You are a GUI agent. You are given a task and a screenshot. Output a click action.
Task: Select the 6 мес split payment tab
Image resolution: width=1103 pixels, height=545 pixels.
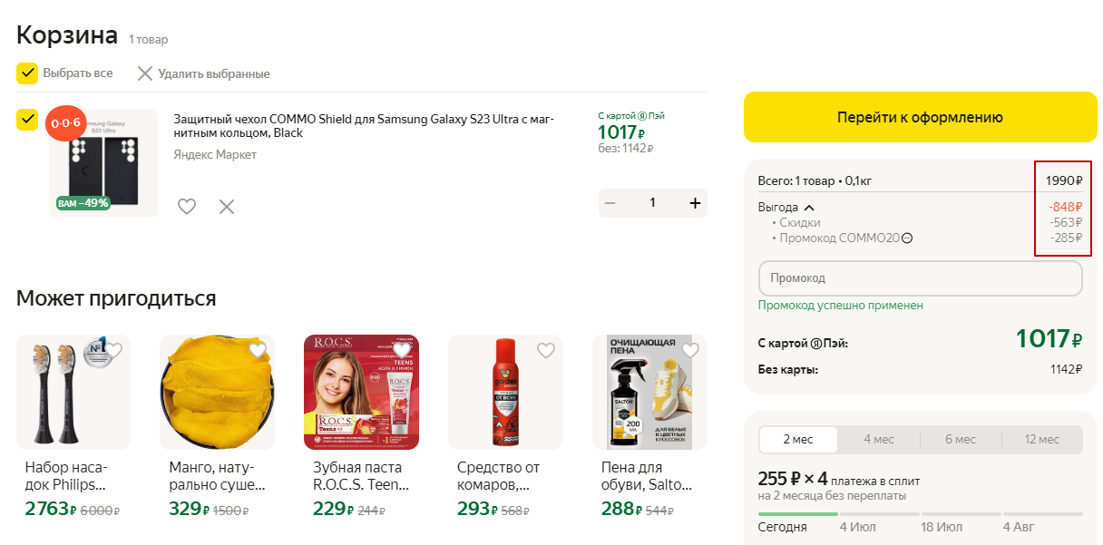[960, 440]
